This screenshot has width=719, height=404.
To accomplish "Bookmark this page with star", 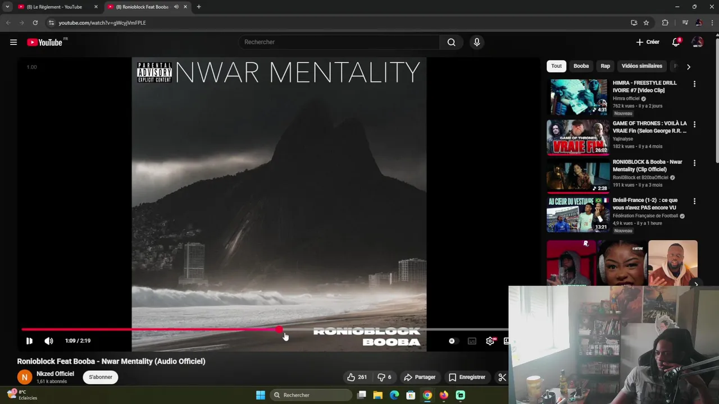I will [x=646, y=22].
